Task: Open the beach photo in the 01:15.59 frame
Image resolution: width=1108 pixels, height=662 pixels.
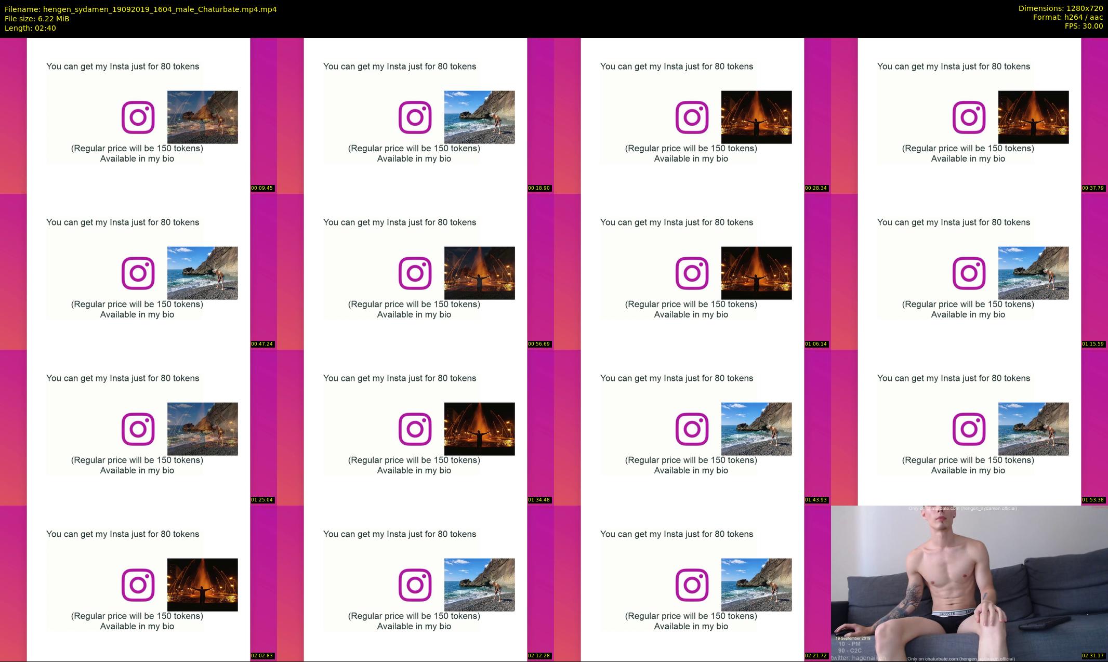Action: coord(1034,273)
